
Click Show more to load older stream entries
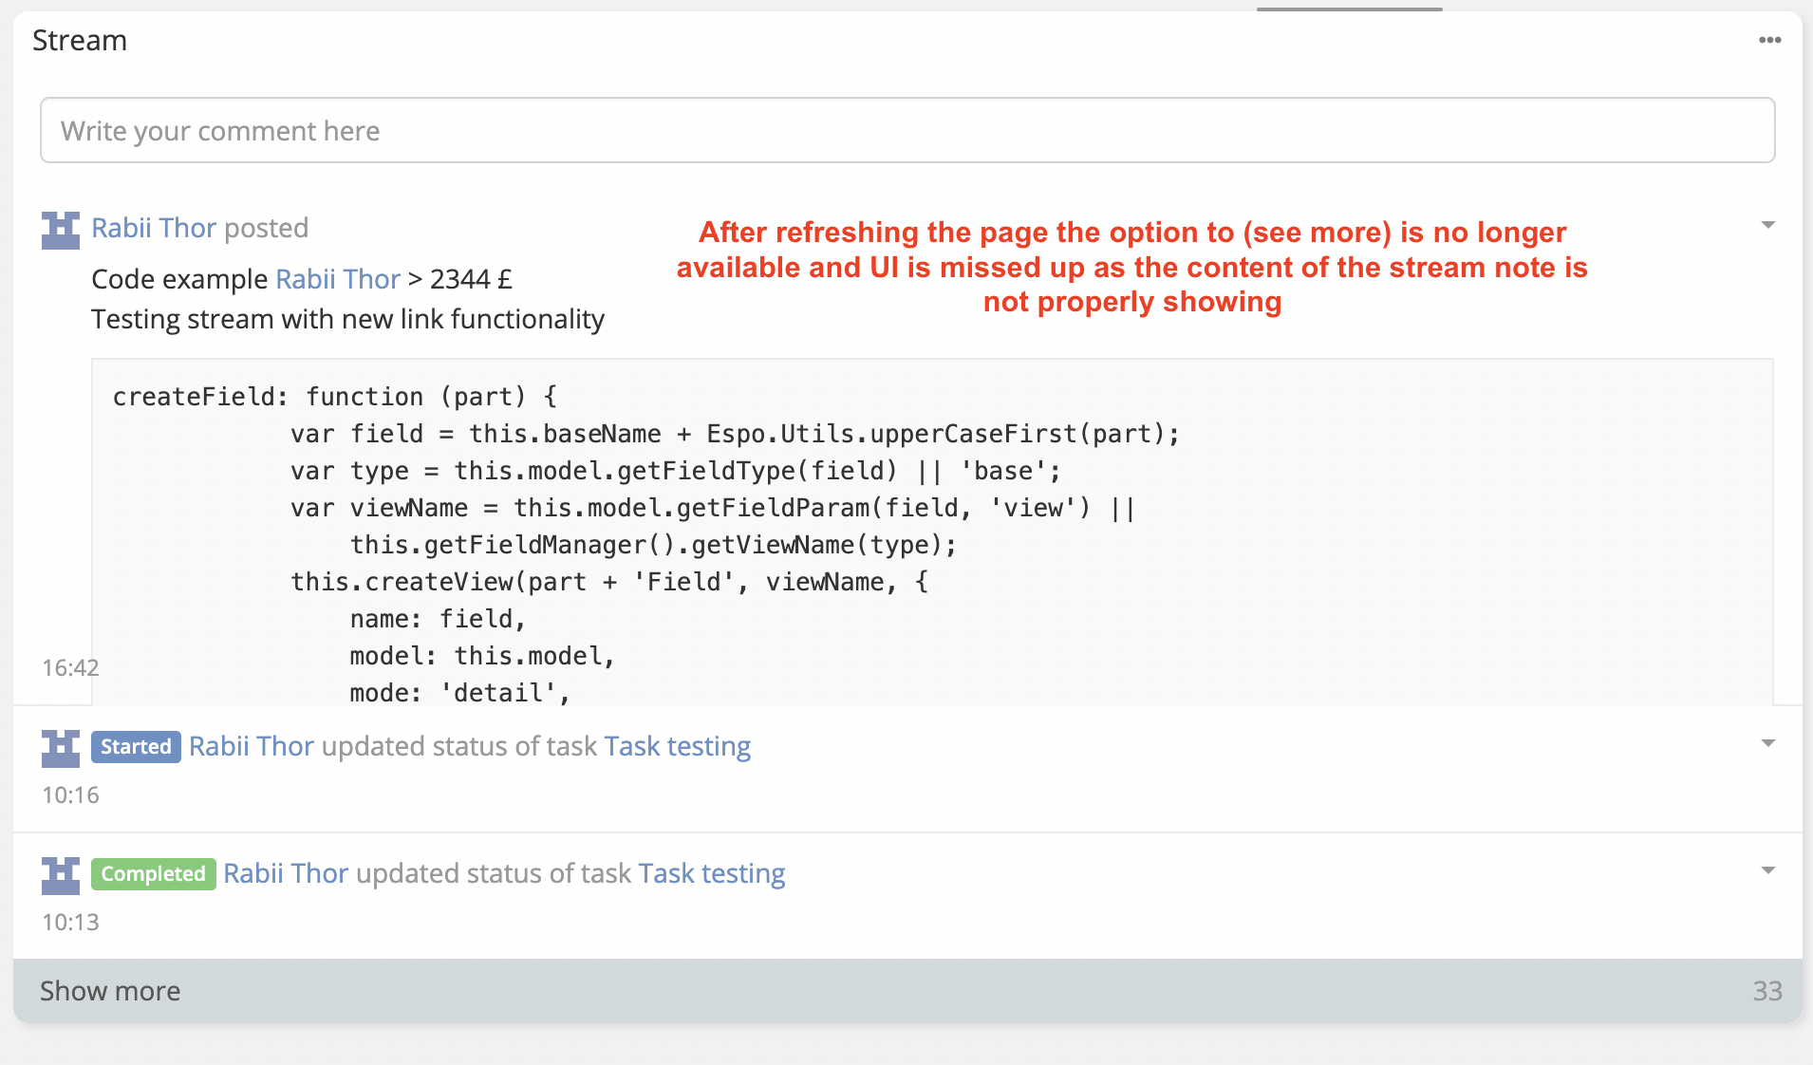coord(109,990)
